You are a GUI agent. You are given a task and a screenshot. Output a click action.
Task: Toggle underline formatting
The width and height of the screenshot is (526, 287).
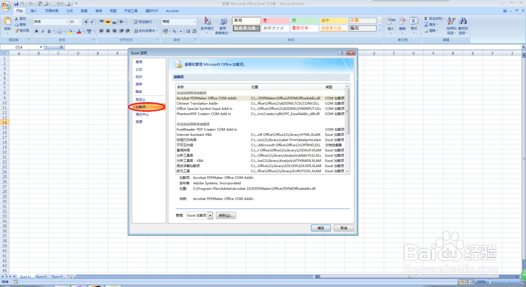49,31
